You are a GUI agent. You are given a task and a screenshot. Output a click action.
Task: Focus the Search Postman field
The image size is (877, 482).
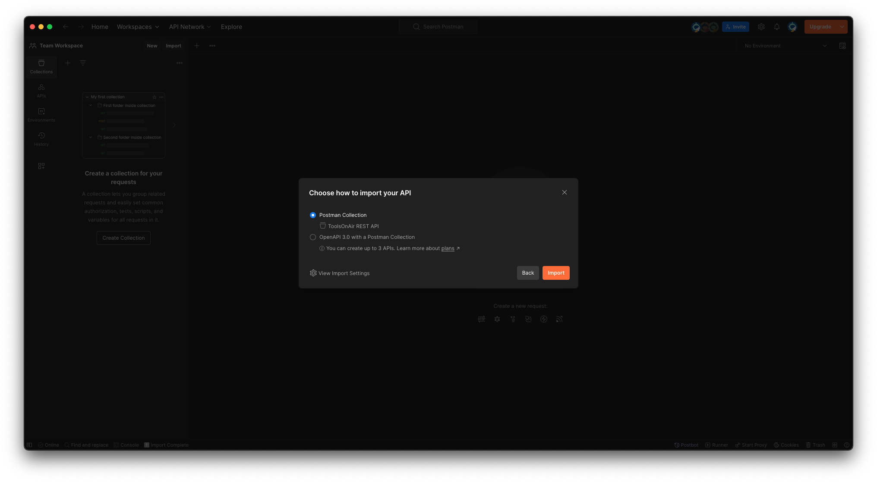[x=438, y=27]
